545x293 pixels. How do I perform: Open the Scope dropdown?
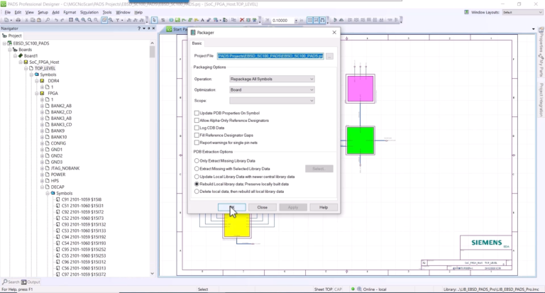pyautogui.click(x=272, y=101)
